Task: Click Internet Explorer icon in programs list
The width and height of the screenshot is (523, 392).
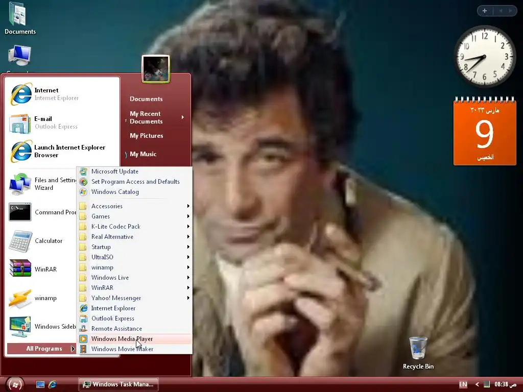Action: tap(83, 308)
